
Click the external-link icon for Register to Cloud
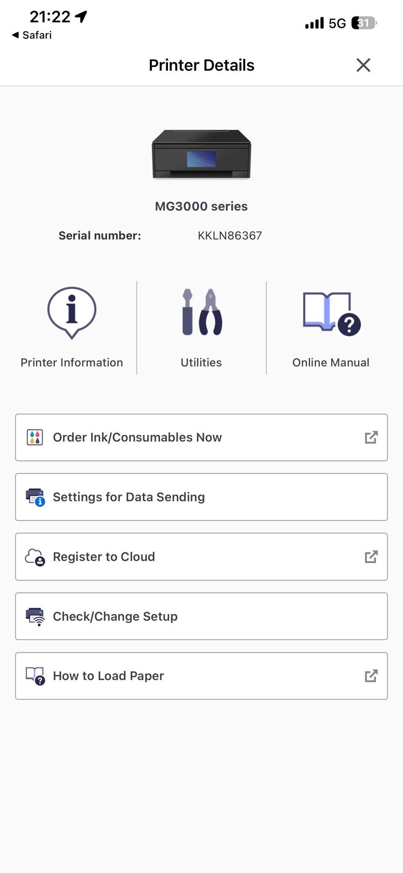click(x=371, y=557)
